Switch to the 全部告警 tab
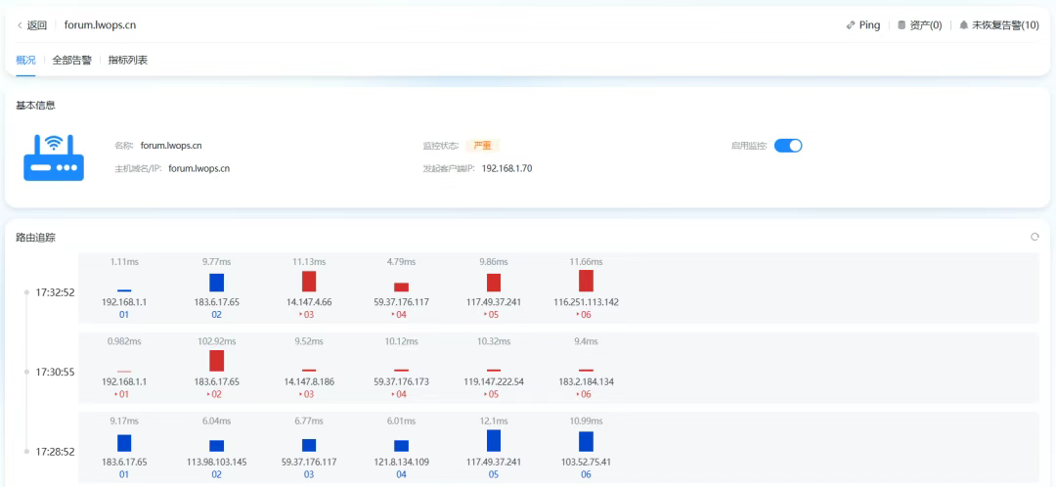1056x487 pixels. point(71,60)
